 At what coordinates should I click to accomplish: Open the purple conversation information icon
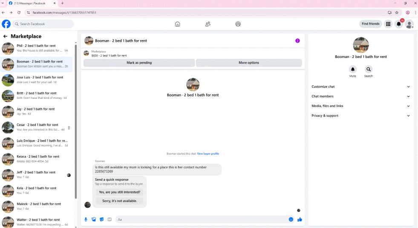297,41
